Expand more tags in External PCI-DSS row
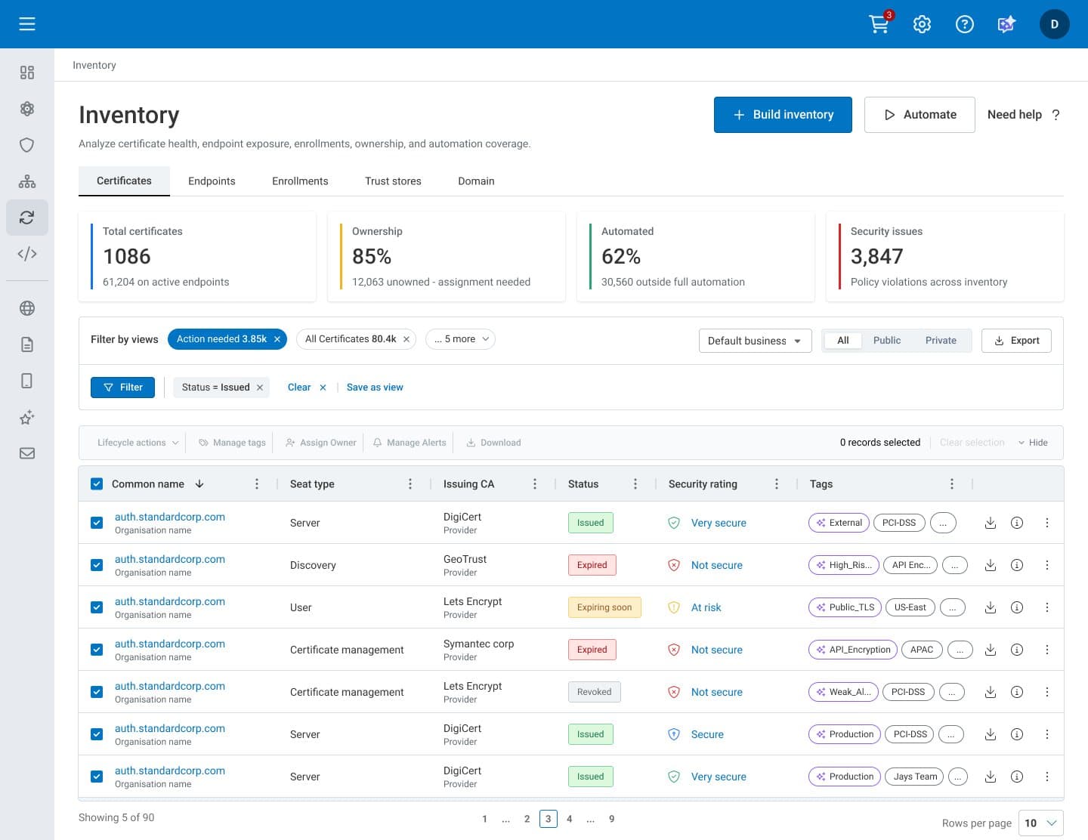Image resolution: width=1088 pixels, height=840 pixels. pos(943,523)
